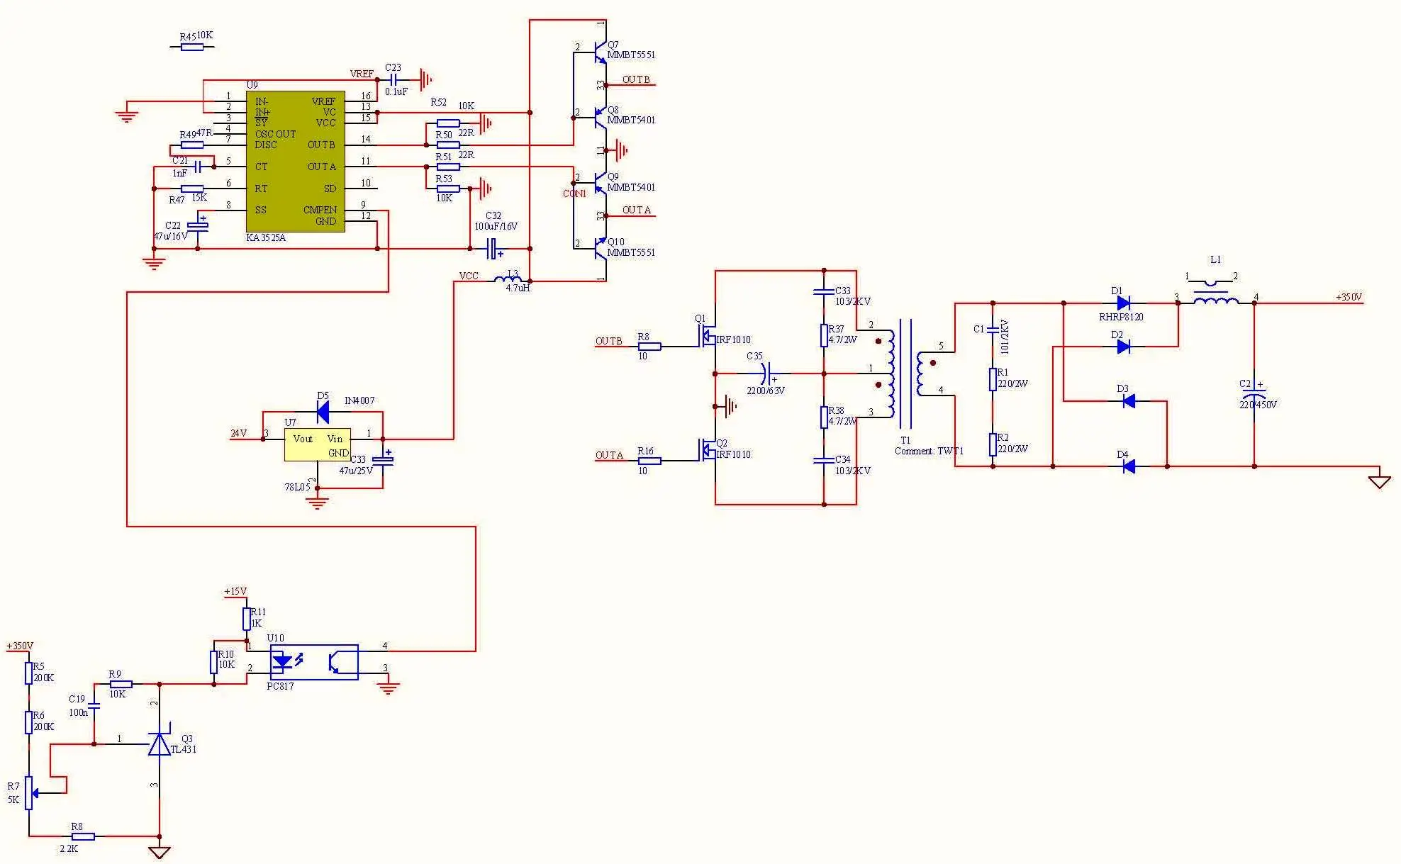Select resistor R10 10K near optocoupler
The width and height of the screenshot is (1401, 864).
point(214,662)
